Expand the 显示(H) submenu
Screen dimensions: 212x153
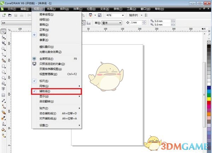coord(57,96)
